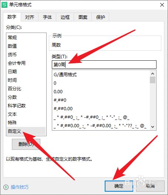Image resolution: width=168 pixels, height=195 pixels.
Task: Click the type list scroll up arrow
Action: 153,74
